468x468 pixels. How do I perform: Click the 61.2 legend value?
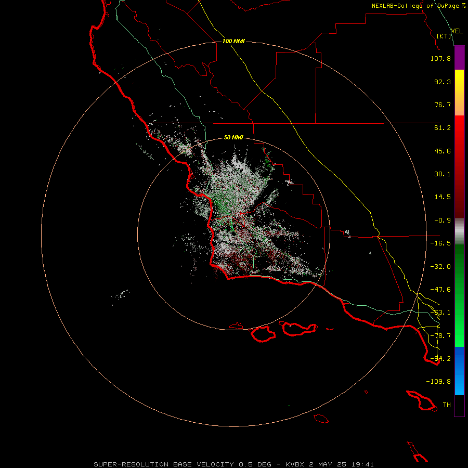pyautogui.click(x=443, y=128)
